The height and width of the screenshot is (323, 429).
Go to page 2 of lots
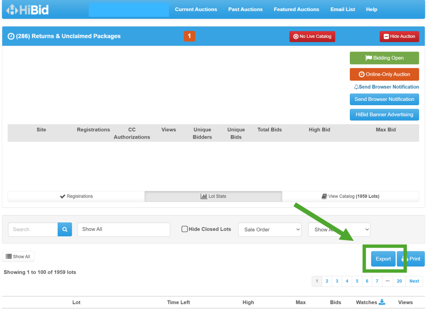click(327, 281)
